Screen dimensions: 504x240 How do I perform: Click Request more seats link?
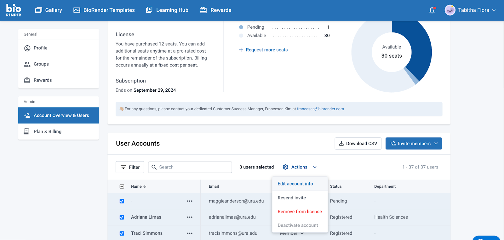point(263,50)
